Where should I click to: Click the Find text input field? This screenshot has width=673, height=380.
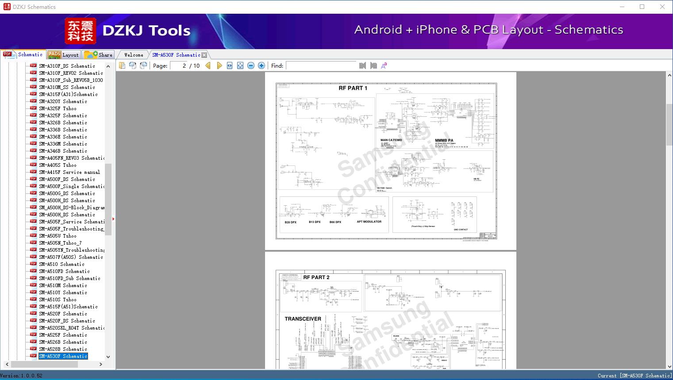321,65
